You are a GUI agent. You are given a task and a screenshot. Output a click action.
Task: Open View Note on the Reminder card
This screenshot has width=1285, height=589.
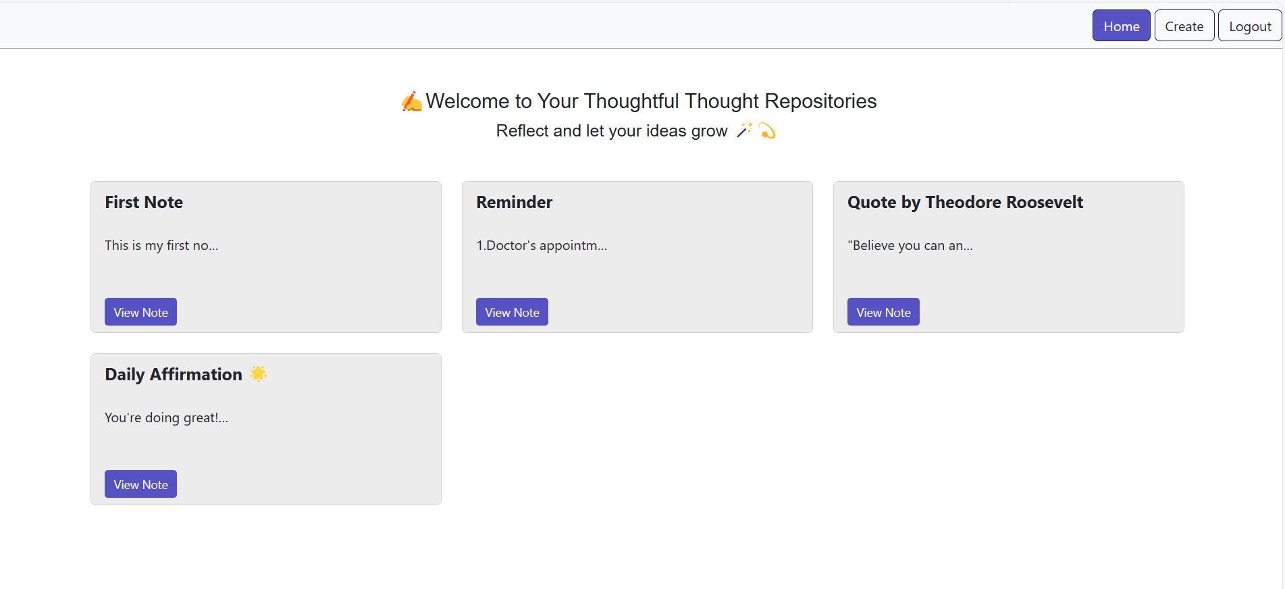(512, 312)
